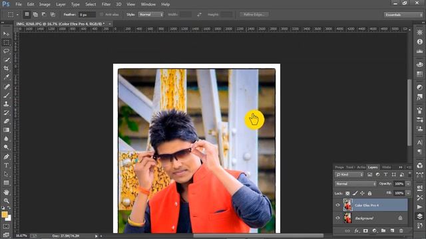This screenshot has height=239, width=426.
Task: Select the Lasso tool
Action: click(6, 51)
